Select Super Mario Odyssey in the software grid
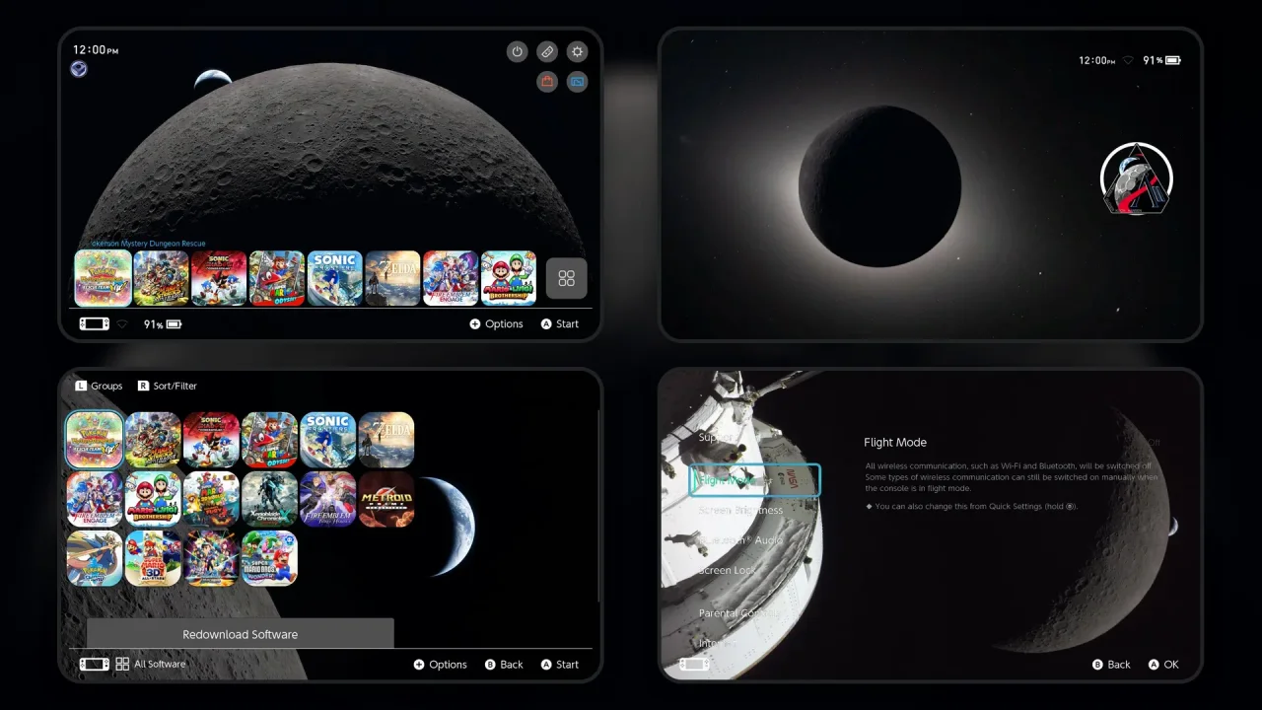 click(269, 440)
